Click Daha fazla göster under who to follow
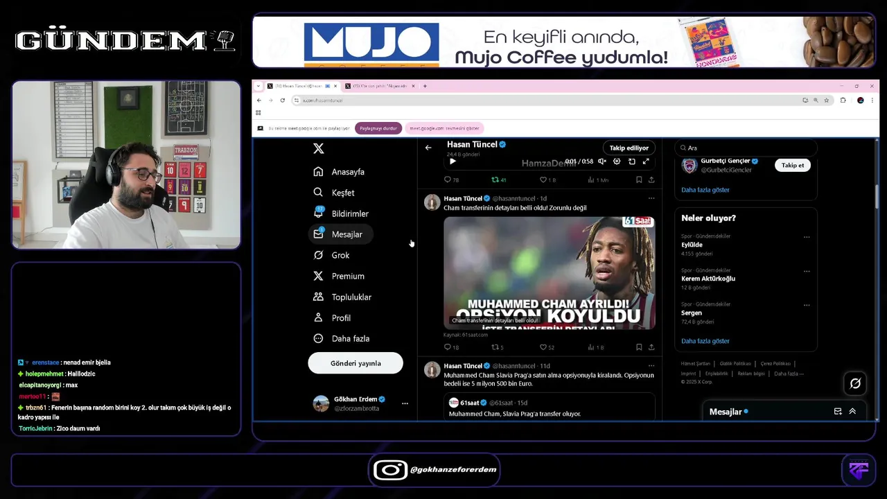The height and width of the screenshot is (499, 887). (x=705, y=190)
